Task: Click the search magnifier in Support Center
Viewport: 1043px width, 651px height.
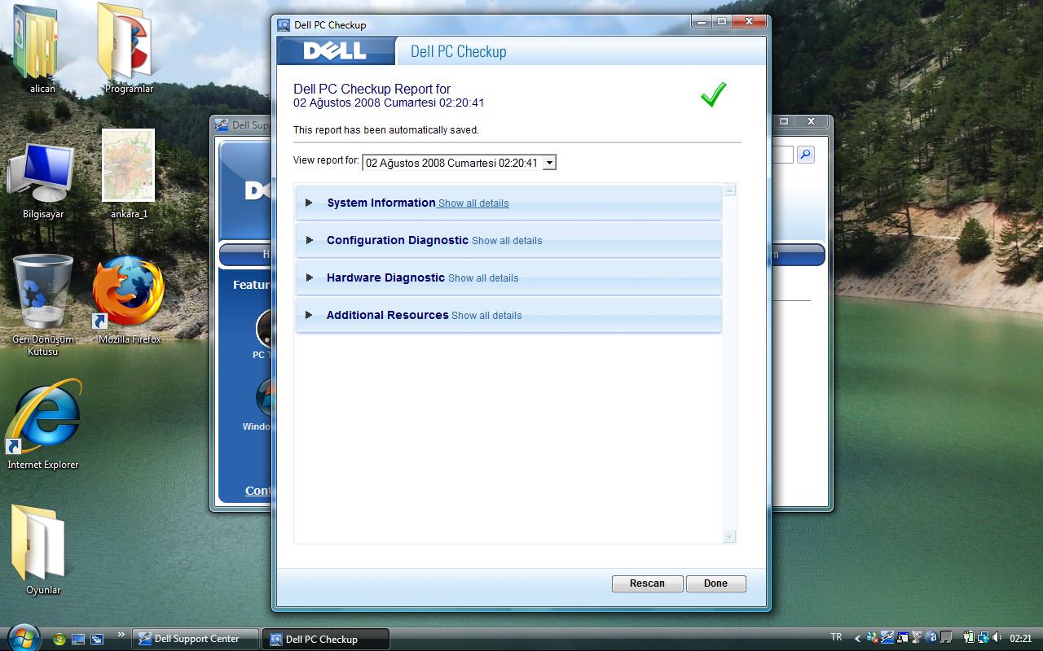Action: pos(805,155)
